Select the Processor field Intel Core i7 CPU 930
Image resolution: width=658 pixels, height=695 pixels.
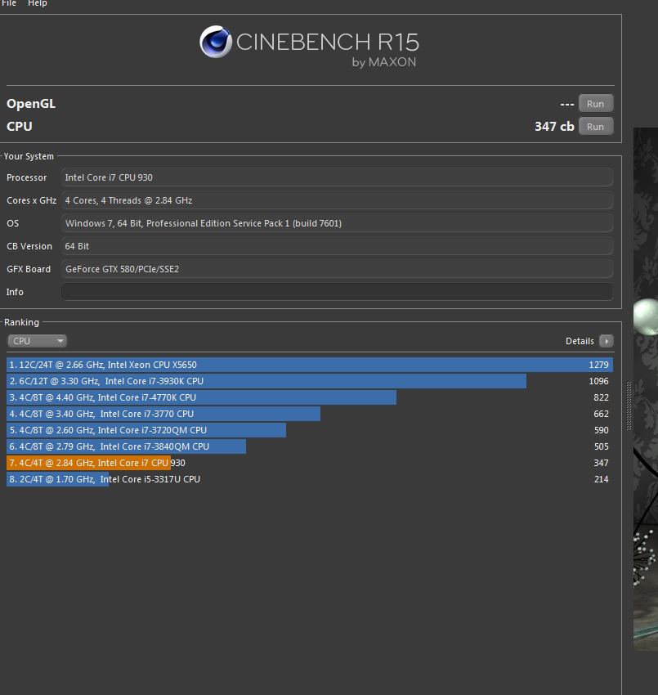tap(337, 177)
